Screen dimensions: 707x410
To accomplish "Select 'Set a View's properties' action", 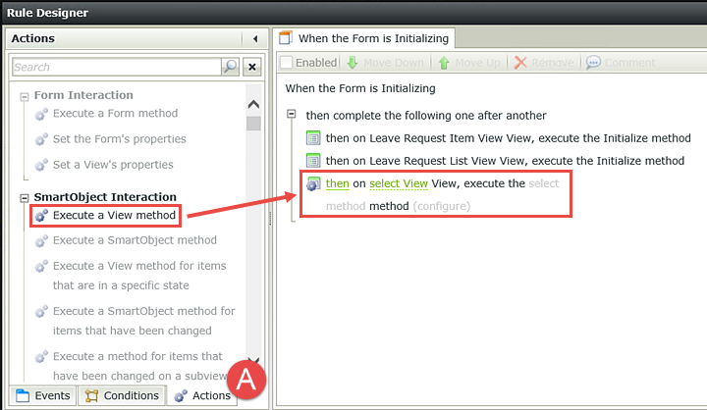I will click(x=113, y=165).
